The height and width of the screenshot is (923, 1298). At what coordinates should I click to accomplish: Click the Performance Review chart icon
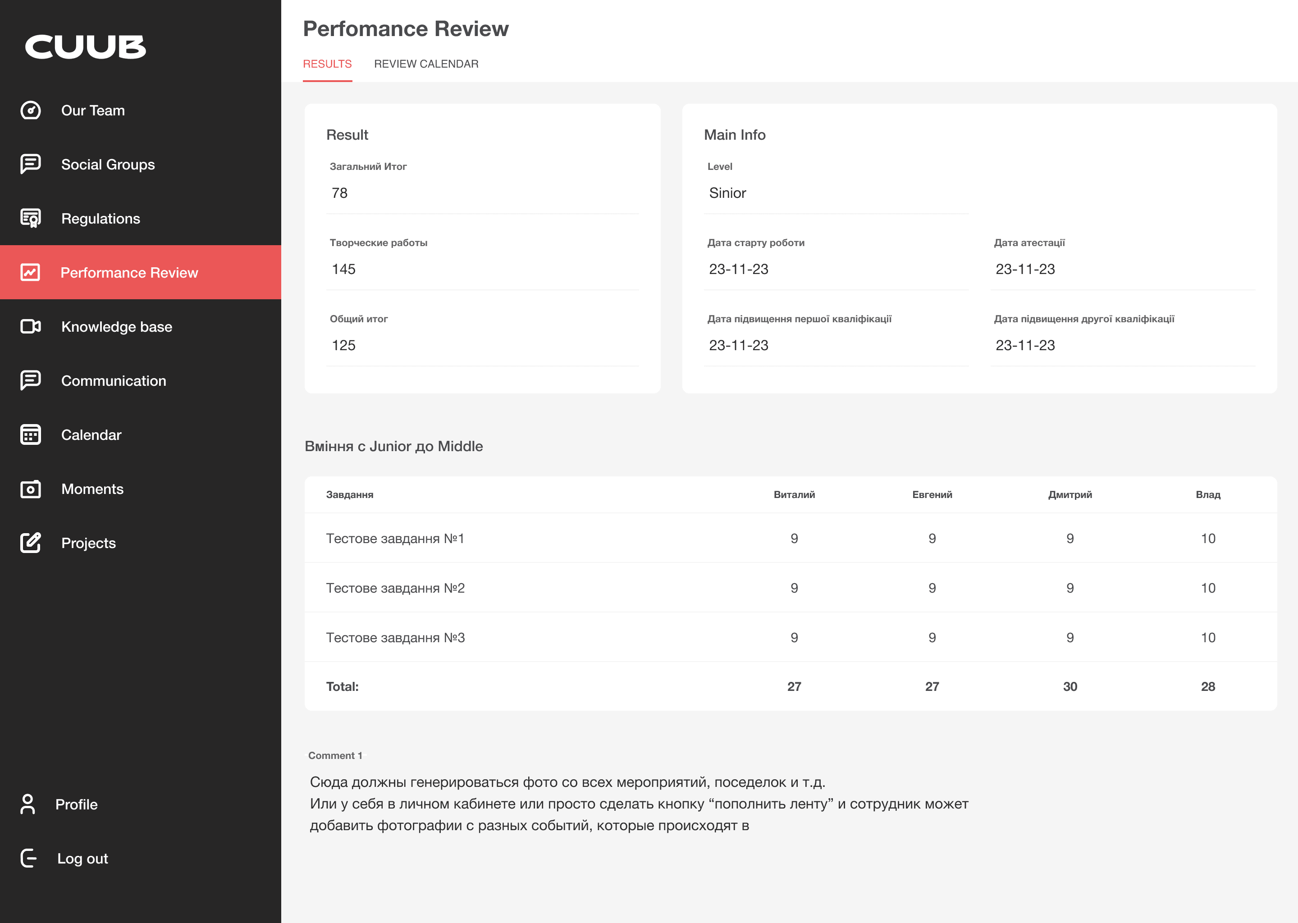click(30, 273)
